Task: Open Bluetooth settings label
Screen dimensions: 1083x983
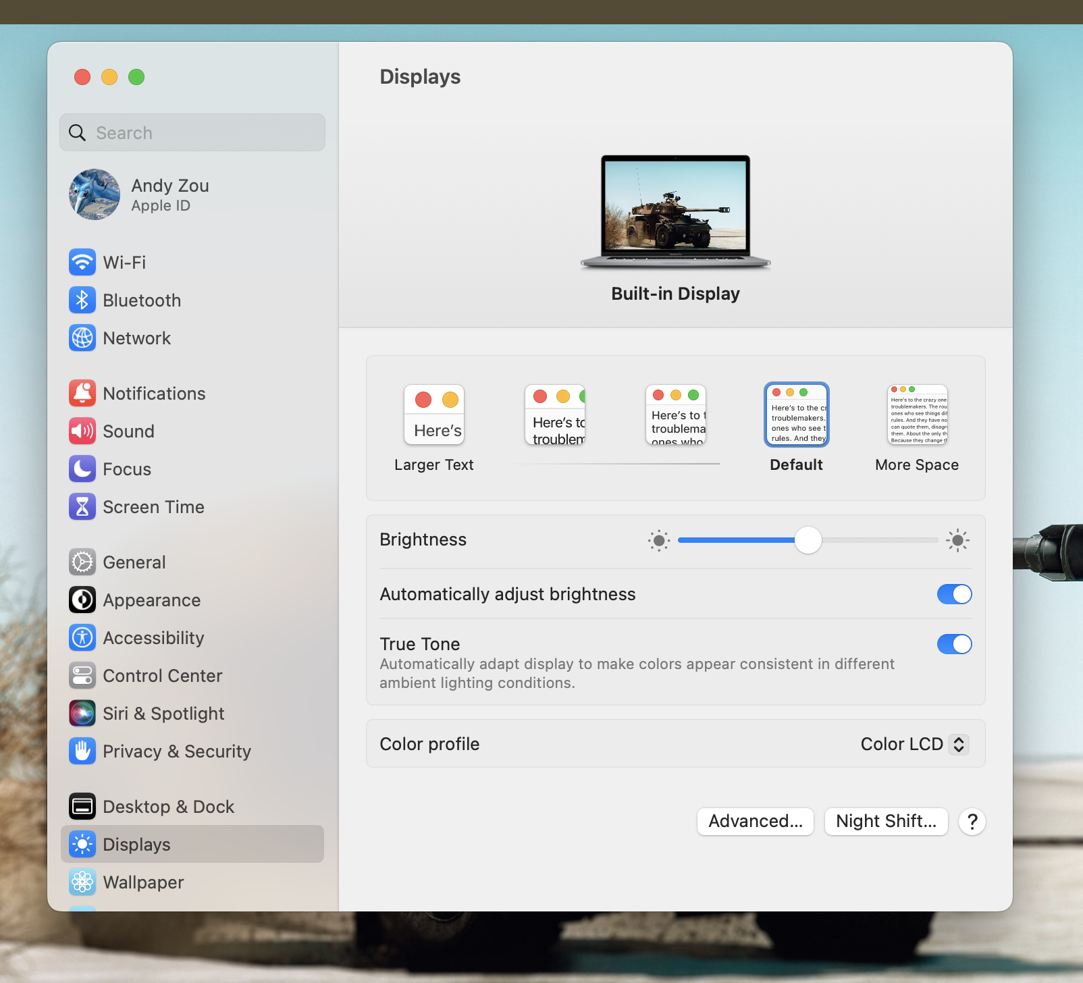Action: point(142,300)
